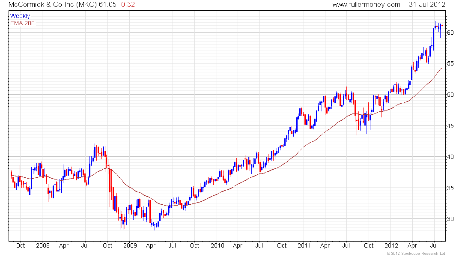
Task: Click the 60 price axis label
Action: [450, 33]
